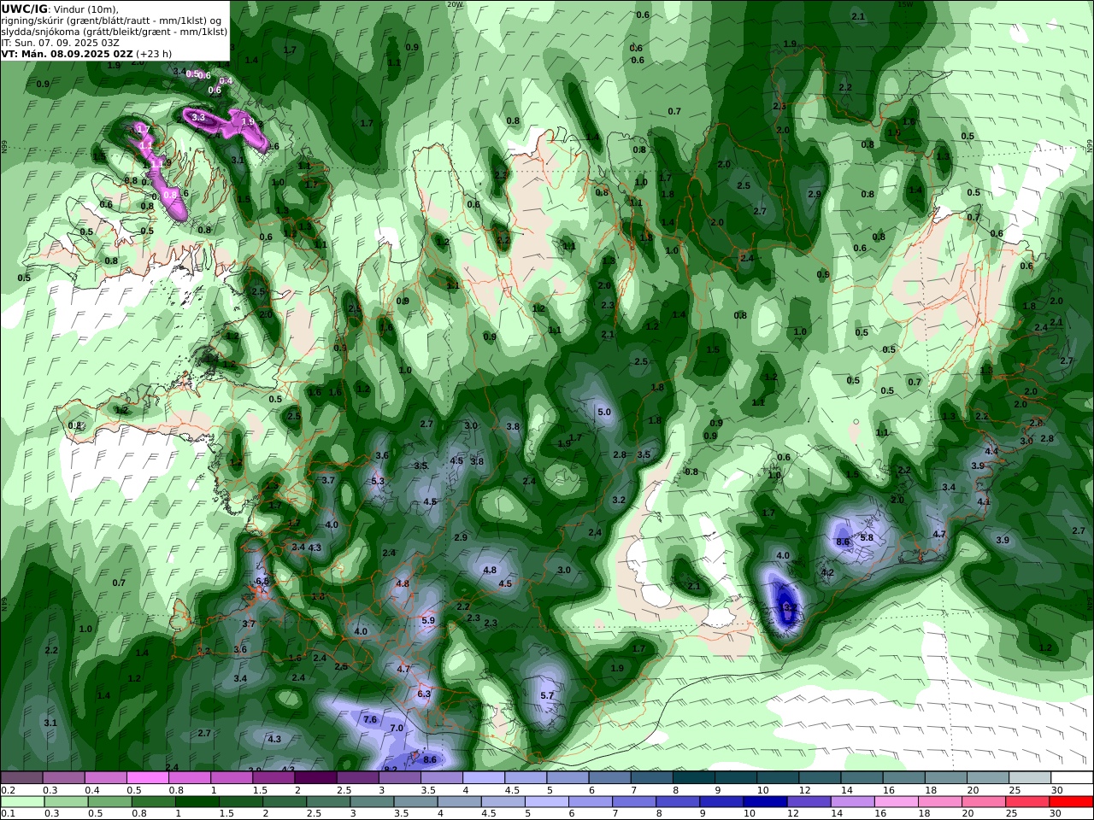Screen dimensions: 1094x820
Task: Click the 4.1 precipitation value on the map
Action: (984, 502)
